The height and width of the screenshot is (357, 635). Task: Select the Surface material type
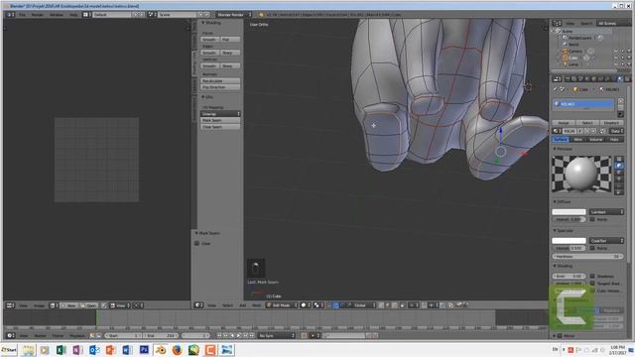[561, 139]
